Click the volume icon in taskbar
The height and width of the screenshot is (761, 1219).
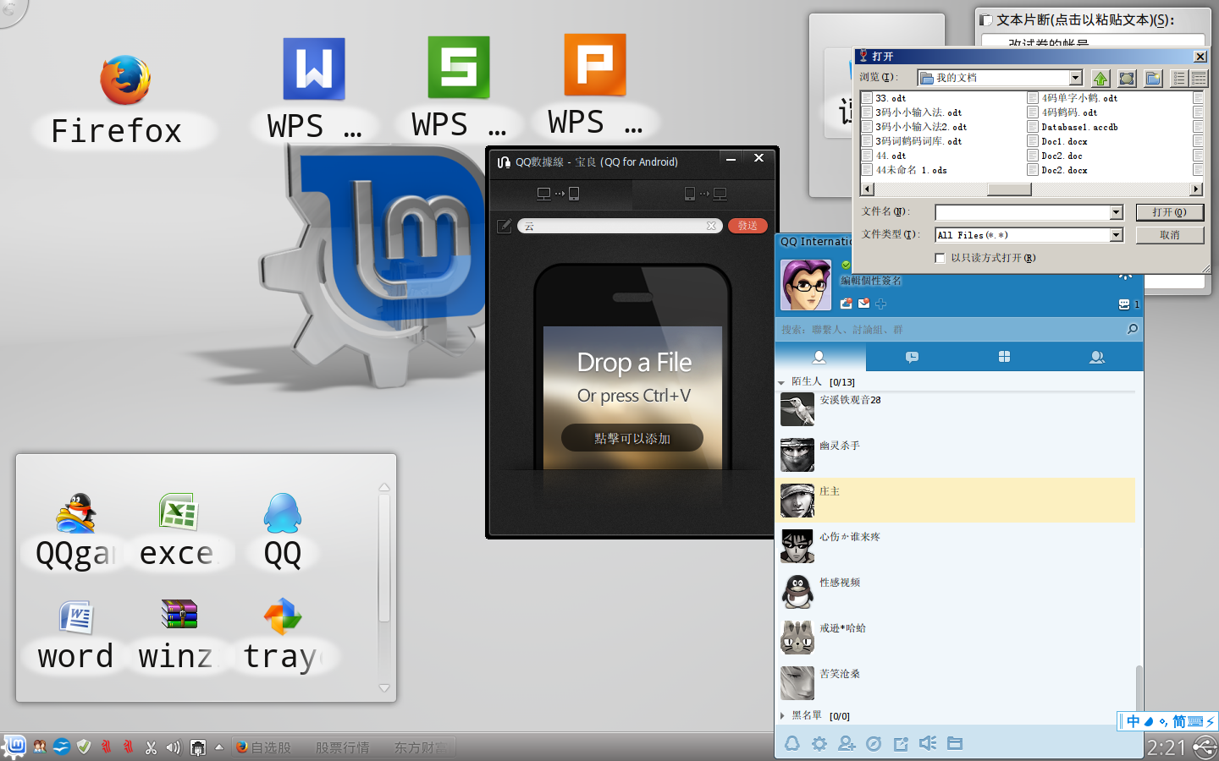[x=174, y=747]
